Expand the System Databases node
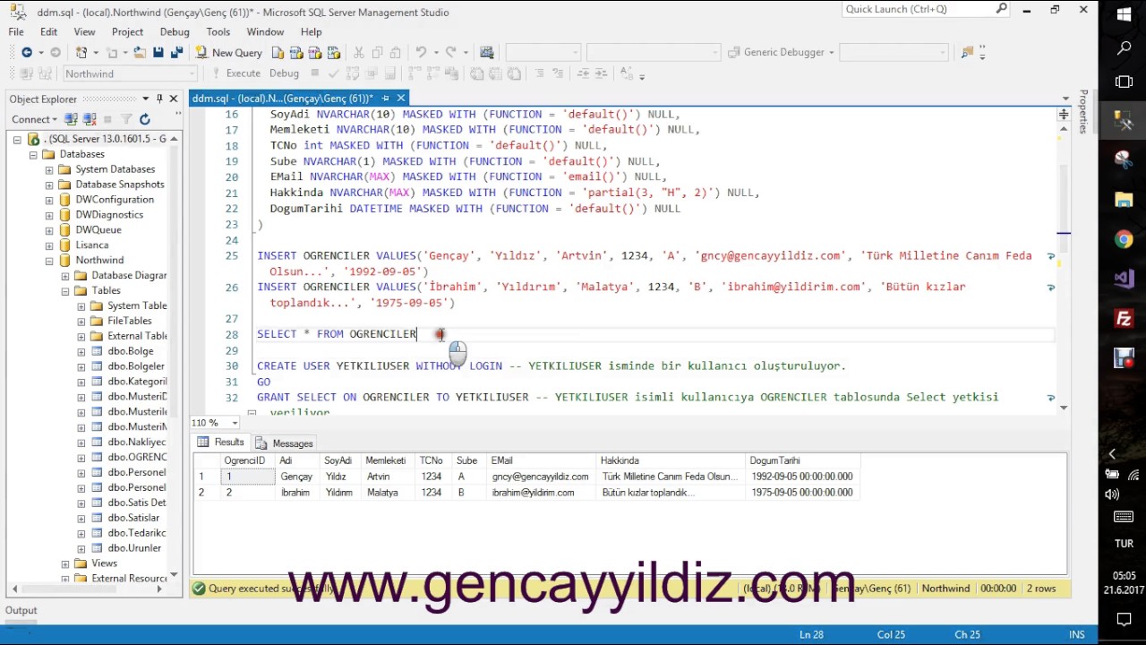This screenshot has width=1146, height=645. click(x=49, y=169)
